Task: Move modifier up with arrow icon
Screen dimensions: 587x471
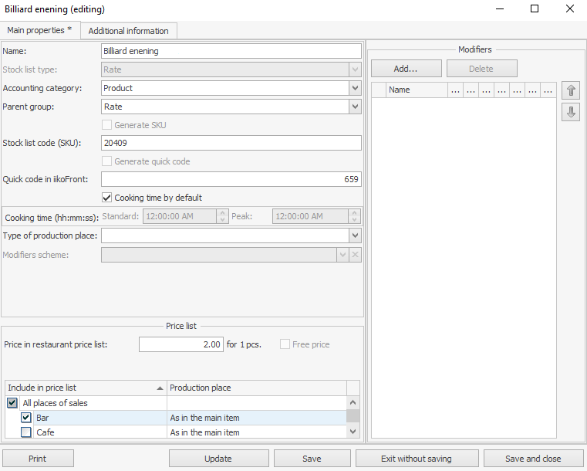Action: coord(571,90)
